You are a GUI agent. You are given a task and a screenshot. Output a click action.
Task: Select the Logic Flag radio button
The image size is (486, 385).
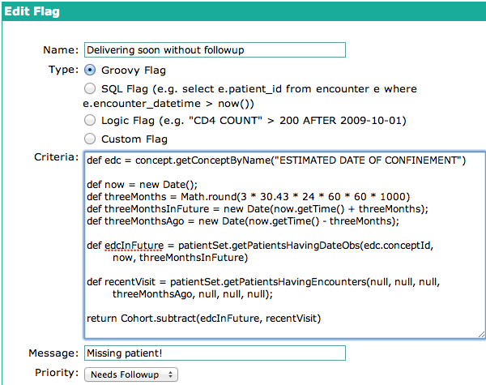click(90, 120)
